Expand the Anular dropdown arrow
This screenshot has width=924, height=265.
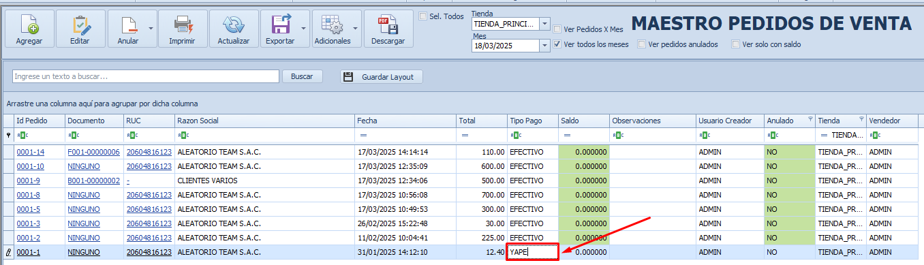[x=150, y=29]
